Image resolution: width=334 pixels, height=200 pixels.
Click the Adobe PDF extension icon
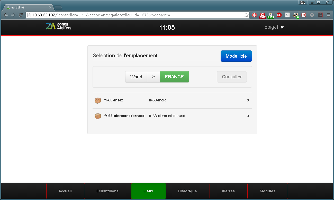[320, 15]
